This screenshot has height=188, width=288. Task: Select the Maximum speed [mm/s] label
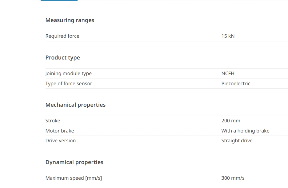74,178
